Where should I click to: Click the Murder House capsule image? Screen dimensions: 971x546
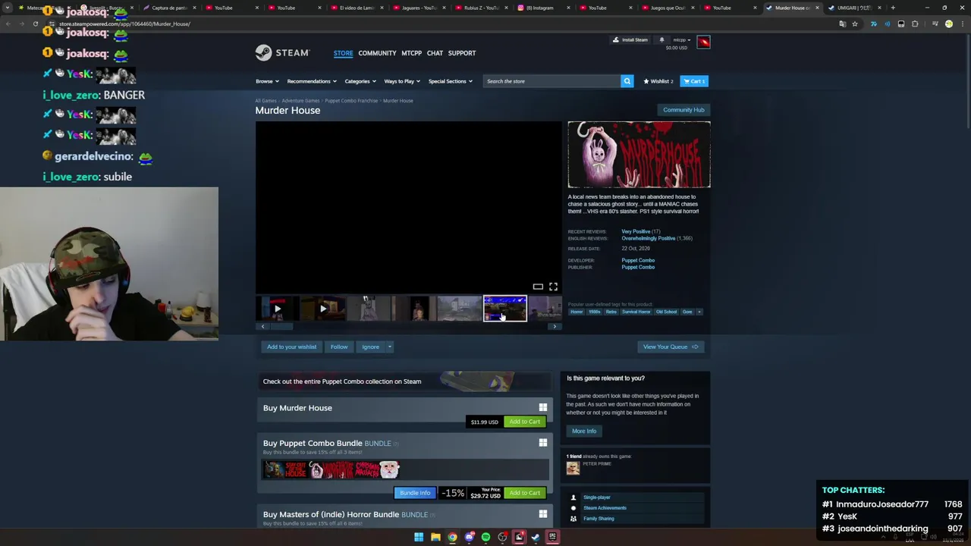639,154
